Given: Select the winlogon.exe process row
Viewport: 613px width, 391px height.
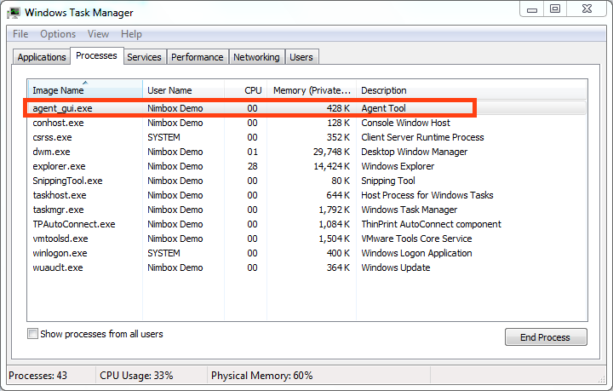Looking at the screenshot, I should pyautogui.click(x=306, y=253).
